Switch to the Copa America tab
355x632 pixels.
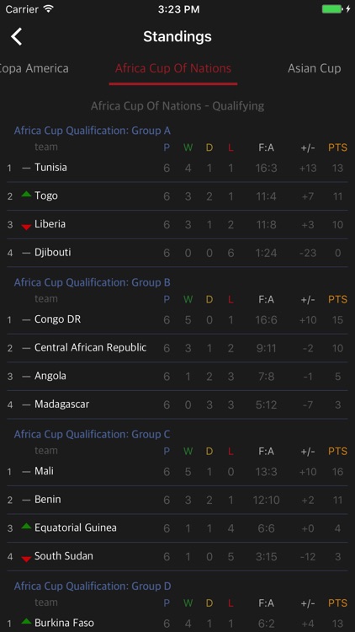coord(34,68)
